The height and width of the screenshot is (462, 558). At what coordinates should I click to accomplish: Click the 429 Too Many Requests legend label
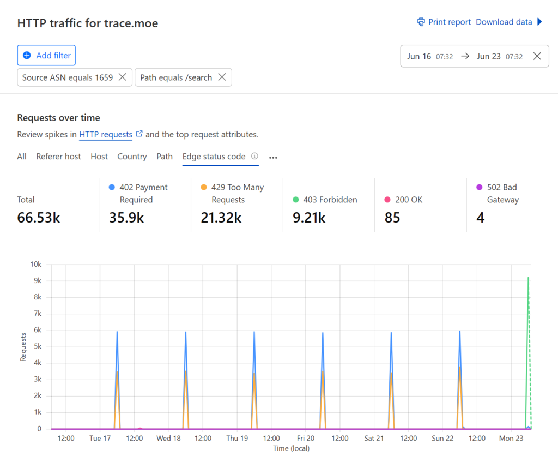click(x=238, y=194)
